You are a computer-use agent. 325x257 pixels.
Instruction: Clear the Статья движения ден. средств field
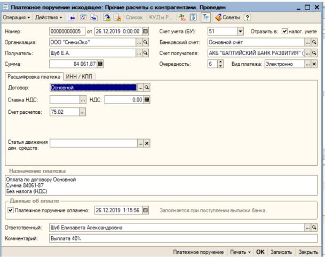(x=147, y=143)
